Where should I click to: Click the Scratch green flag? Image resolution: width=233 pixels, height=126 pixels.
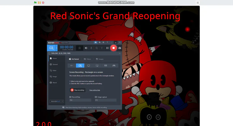(x=35, y=3)
